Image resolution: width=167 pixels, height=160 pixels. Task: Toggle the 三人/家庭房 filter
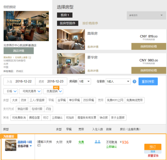click(x=37, y=100)
